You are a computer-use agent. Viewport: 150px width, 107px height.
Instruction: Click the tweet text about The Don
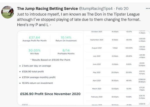[x=79, y=19]
